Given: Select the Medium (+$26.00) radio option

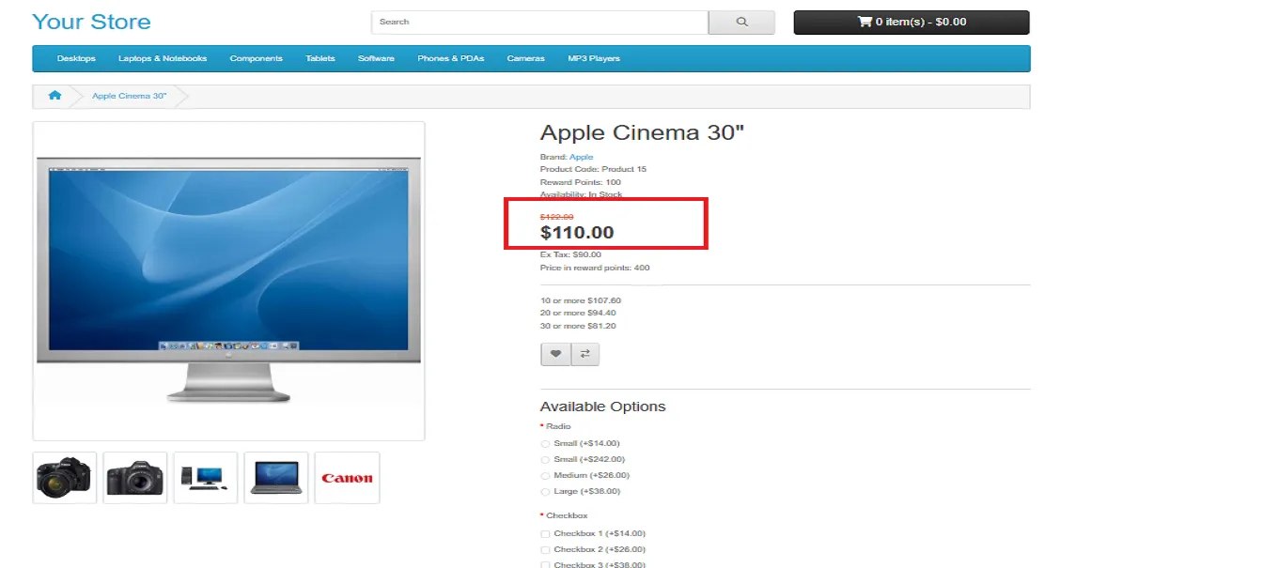Looking at the screenshot, I should pyautogui.click(x=545, y=476).
